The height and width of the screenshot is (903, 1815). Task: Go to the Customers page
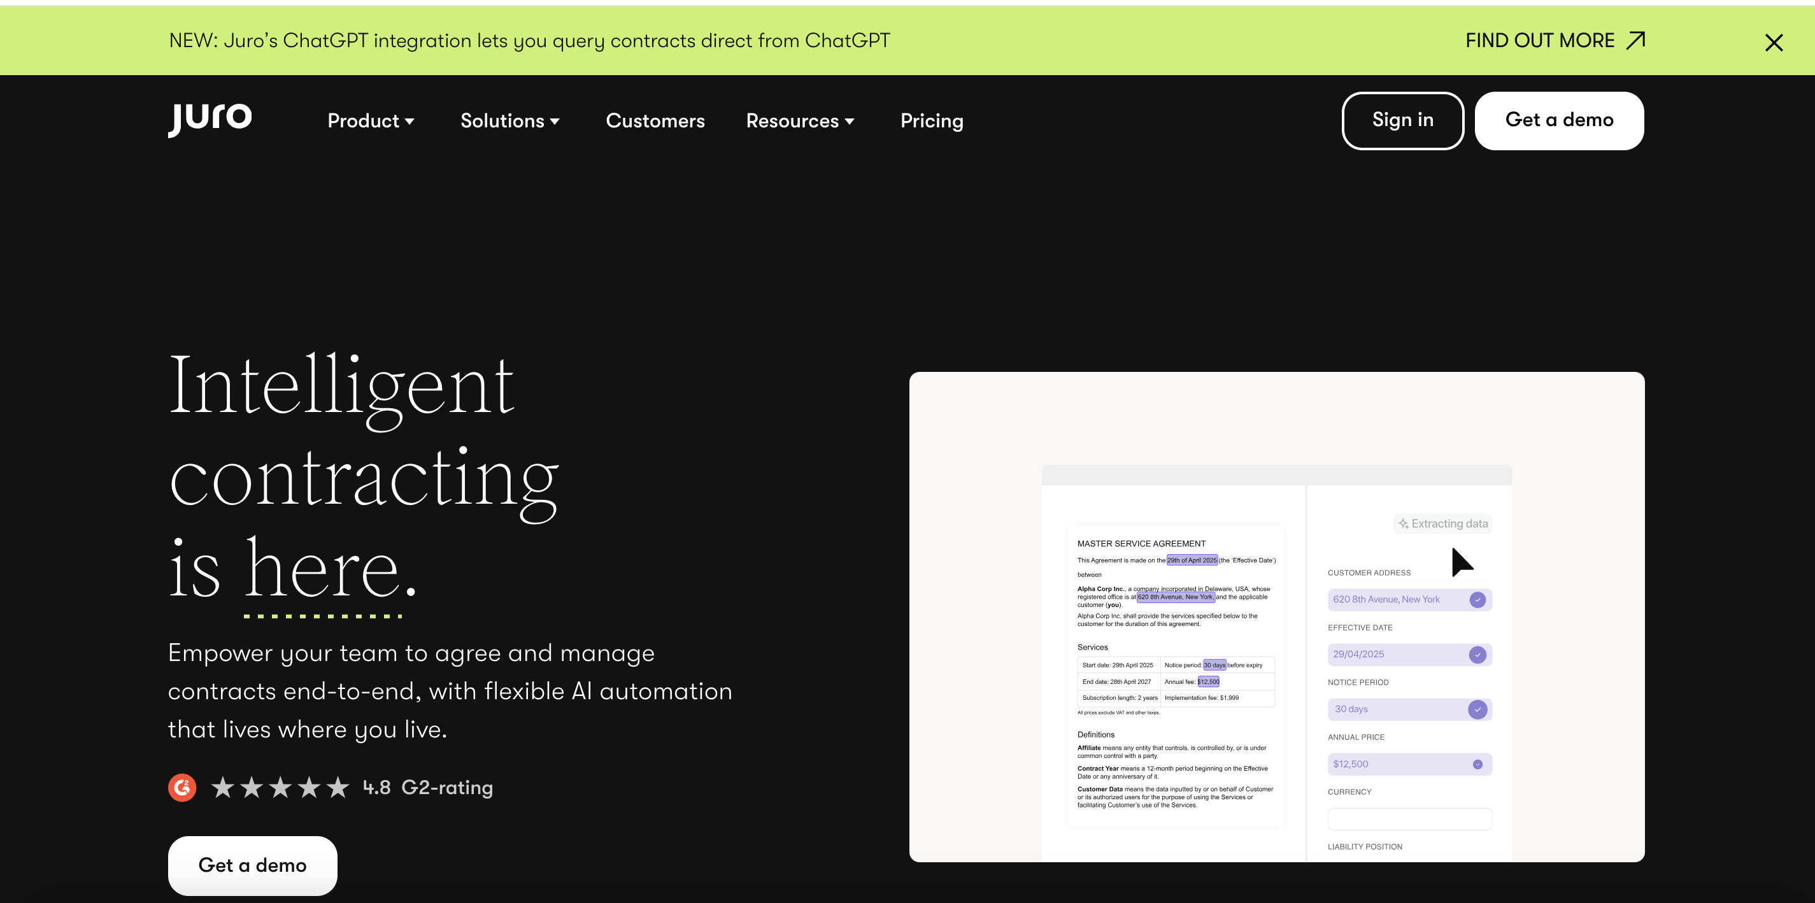[655, 121]
